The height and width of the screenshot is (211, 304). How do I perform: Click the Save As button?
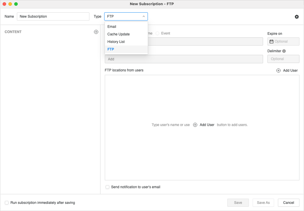(263, 203)
